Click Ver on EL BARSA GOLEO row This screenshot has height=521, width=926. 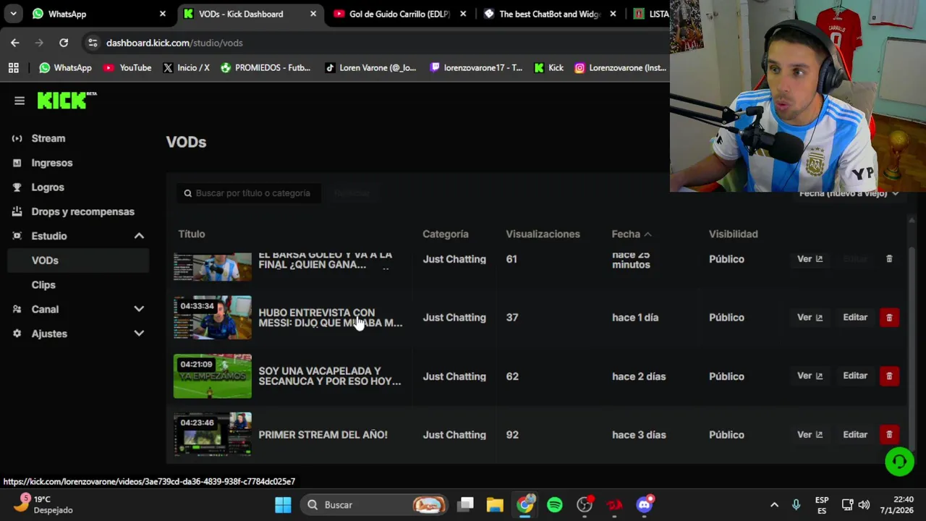click(x=810, y=258)
